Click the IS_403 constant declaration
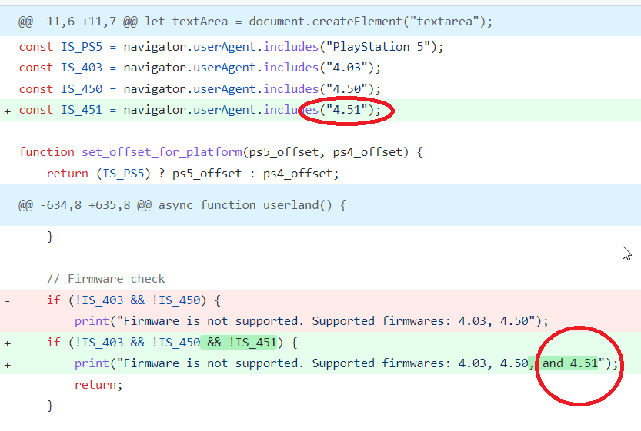This screenshot has height=431, width=641. coord(82,68)
